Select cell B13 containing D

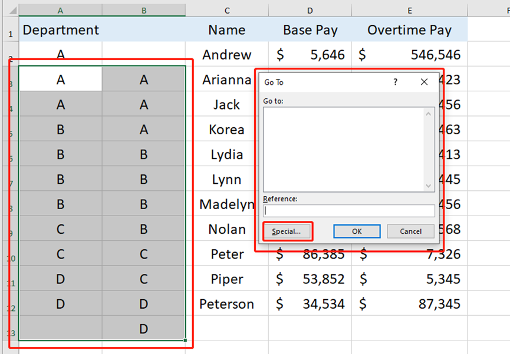pyautogui.click(x=144, y=328)
